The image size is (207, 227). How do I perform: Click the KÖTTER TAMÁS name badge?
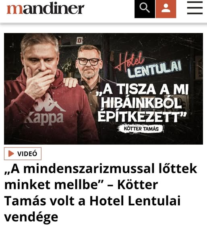(141, 129)
